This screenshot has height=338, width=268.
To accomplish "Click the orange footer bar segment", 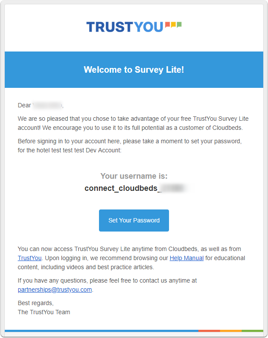I will click(231, 331).
